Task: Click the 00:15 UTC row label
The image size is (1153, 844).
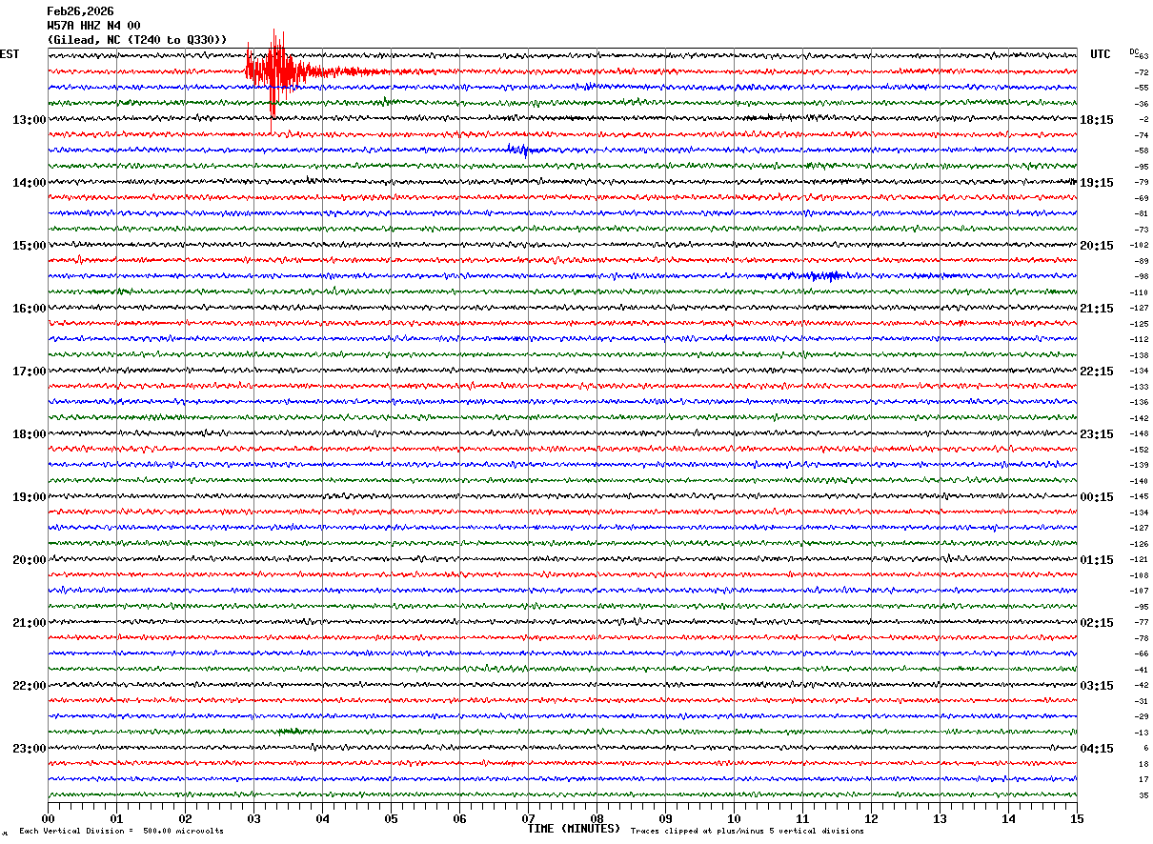Action: pos(1097,497)
